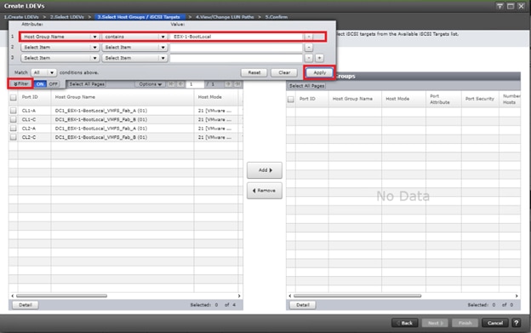The image size is (531, 333).
Task: Go to wizard step 5.Confirm
Action: pos(277,17)
